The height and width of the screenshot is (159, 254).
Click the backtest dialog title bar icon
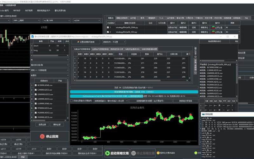point(32,37)
